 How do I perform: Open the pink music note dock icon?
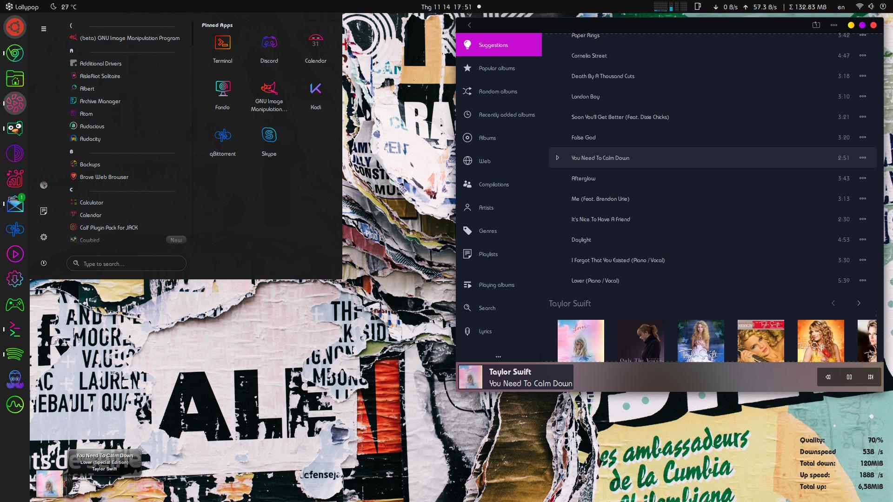15,178
